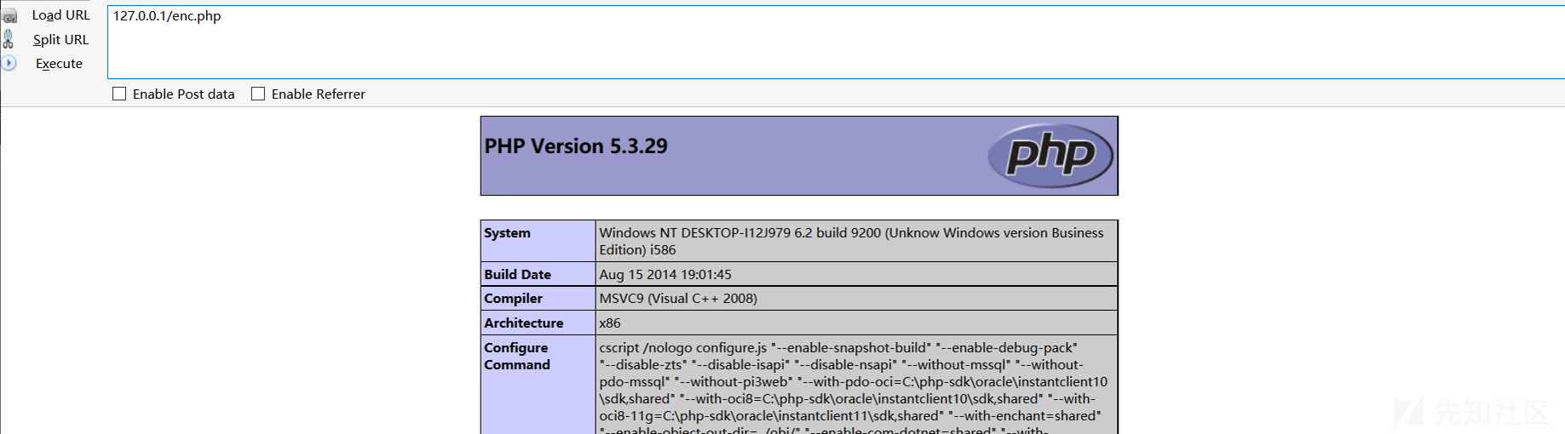Image resolution: width=1565 pixels, height=434 pixels.
Task: Select the System row label
Action: click(507, 233)
